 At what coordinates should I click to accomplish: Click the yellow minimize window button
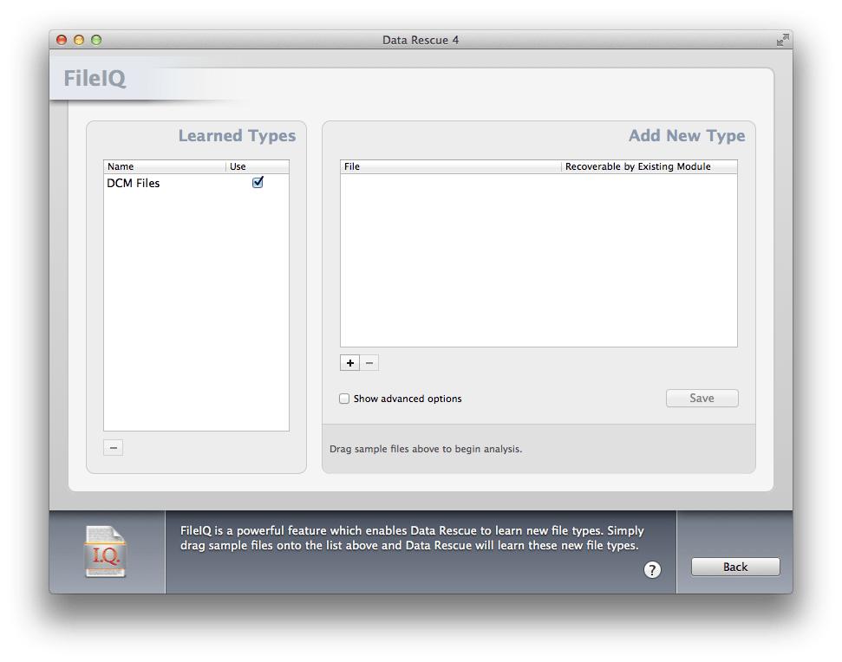pyautogui.click(x=78, y=40)
